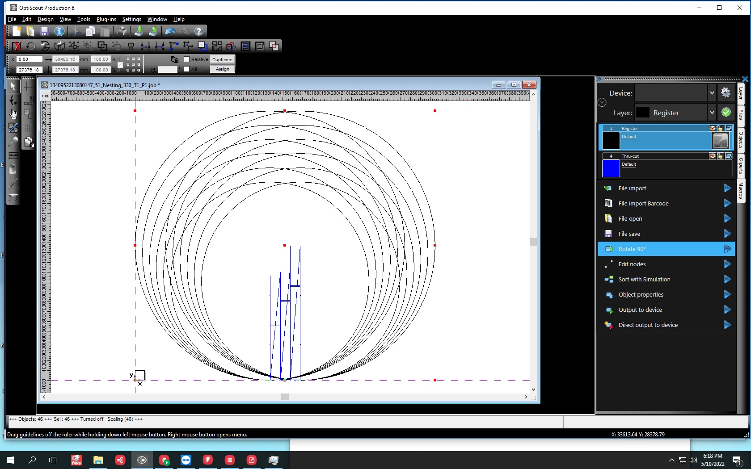Click the blue Job Info icon
Viewport: 751px width, 469px height.
coord(59,31)
